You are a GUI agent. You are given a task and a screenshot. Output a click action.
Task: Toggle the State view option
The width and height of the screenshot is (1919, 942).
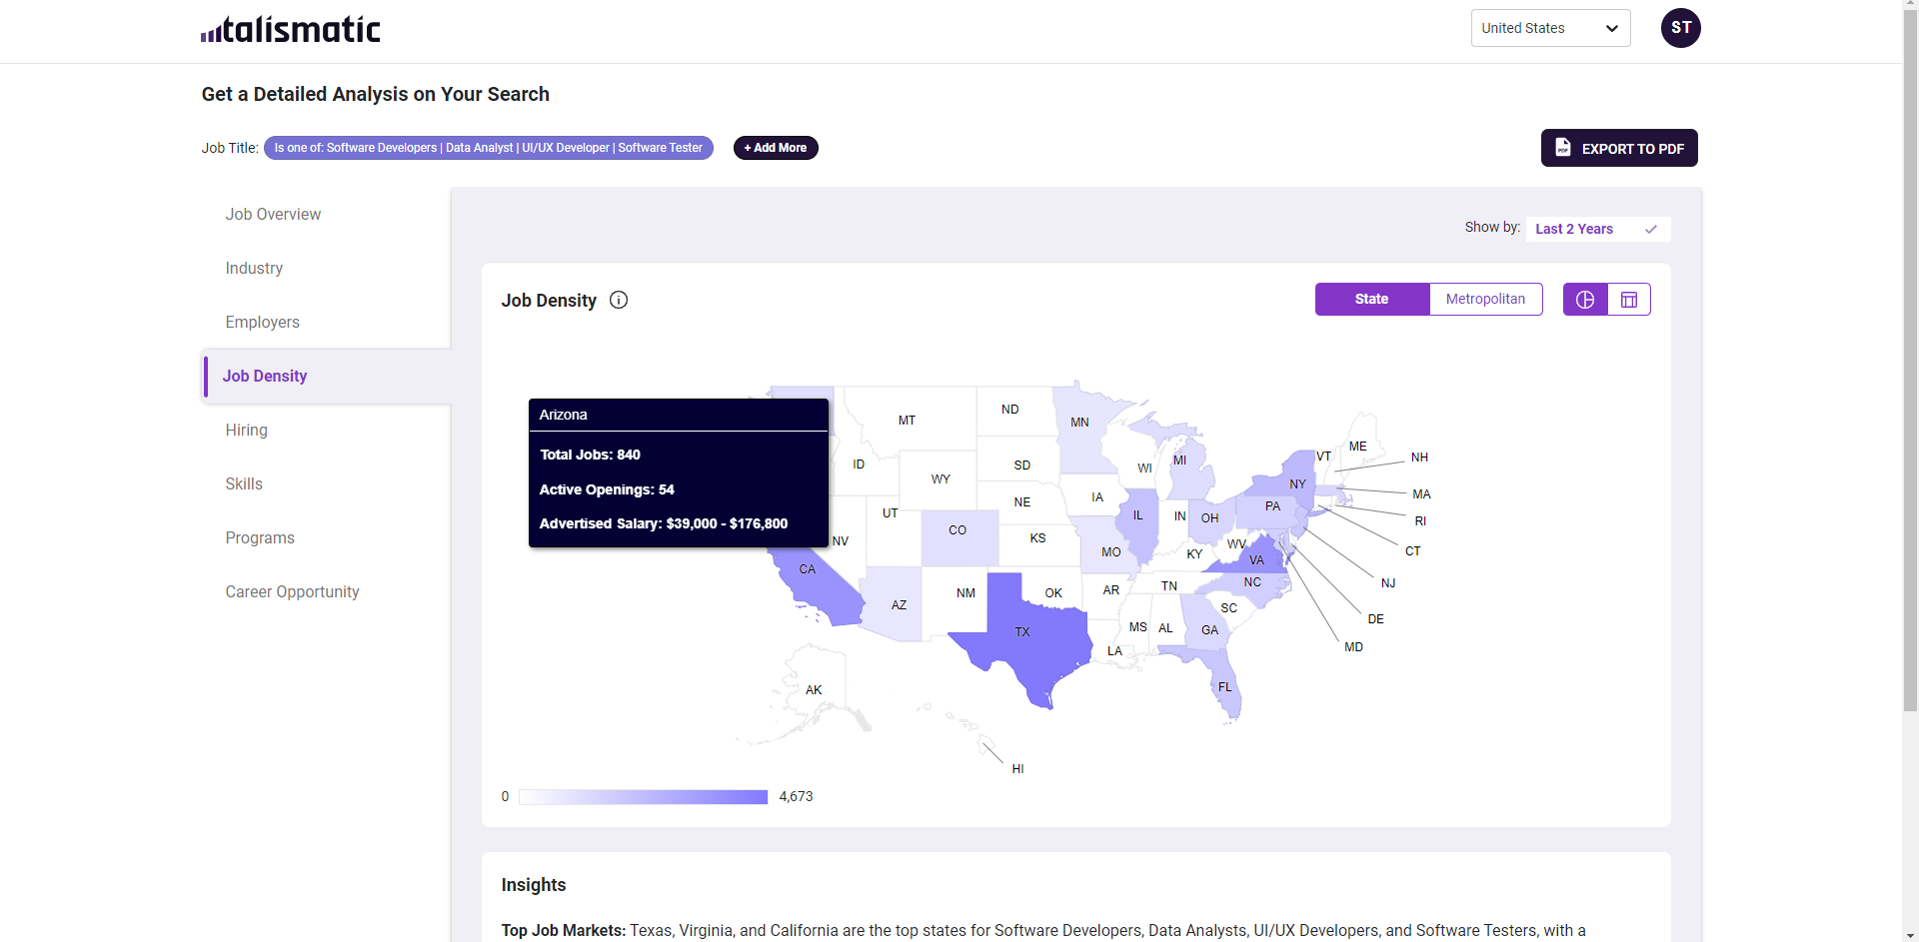(x=1371, y=300)
